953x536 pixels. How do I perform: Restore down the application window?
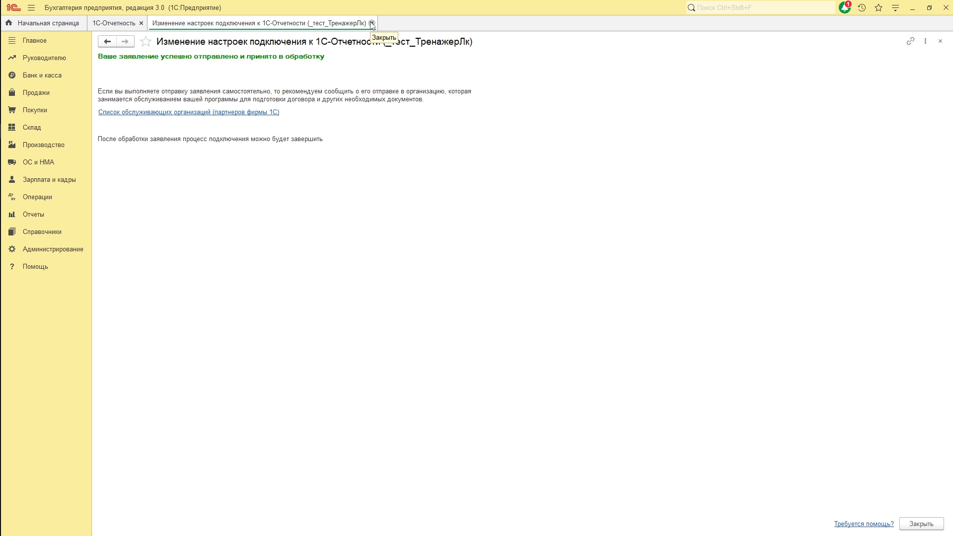pyautogui.click(x=929, y=8)
